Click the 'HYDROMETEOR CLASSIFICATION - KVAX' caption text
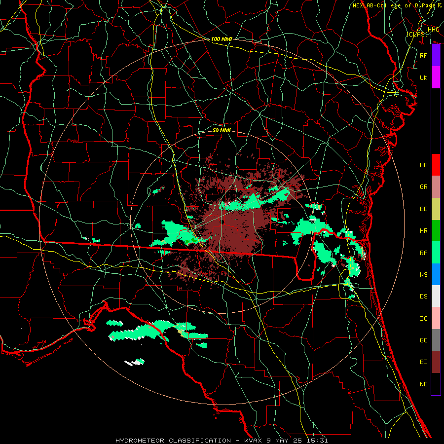 click(x=190, y=441)
